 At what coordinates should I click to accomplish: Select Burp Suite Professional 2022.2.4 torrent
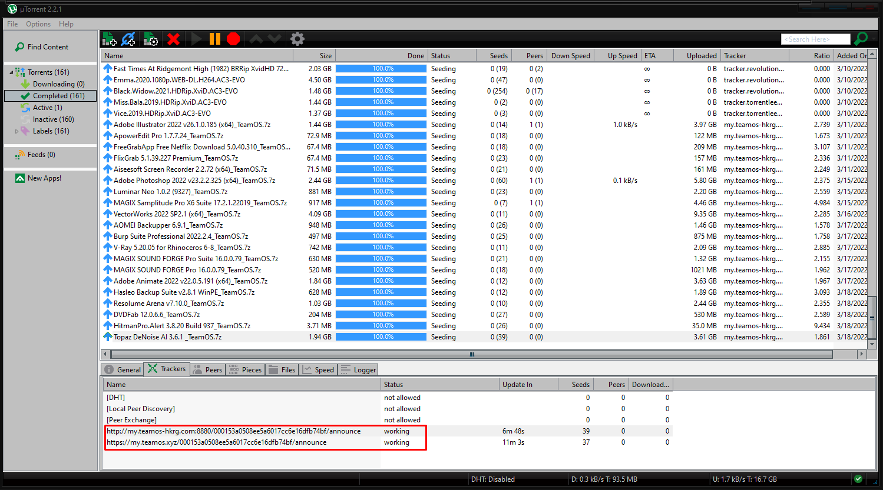[484, 236]
